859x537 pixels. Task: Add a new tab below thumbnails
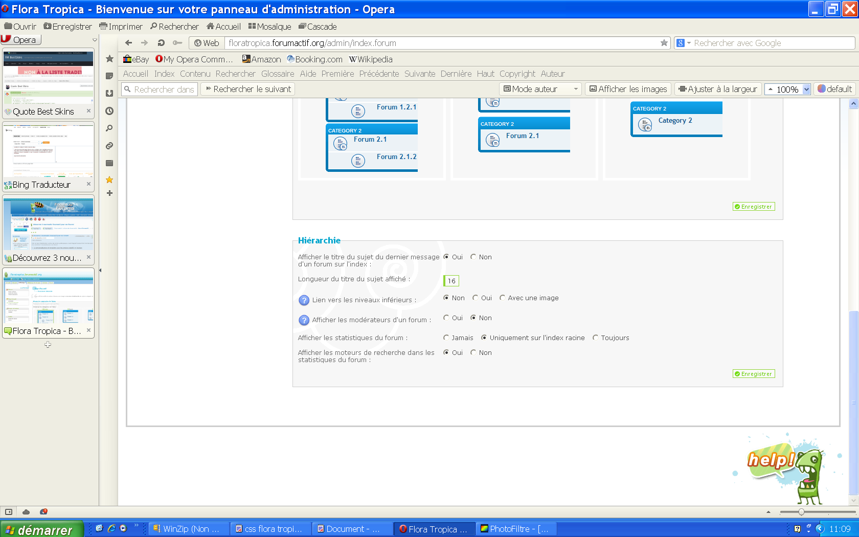48,345
